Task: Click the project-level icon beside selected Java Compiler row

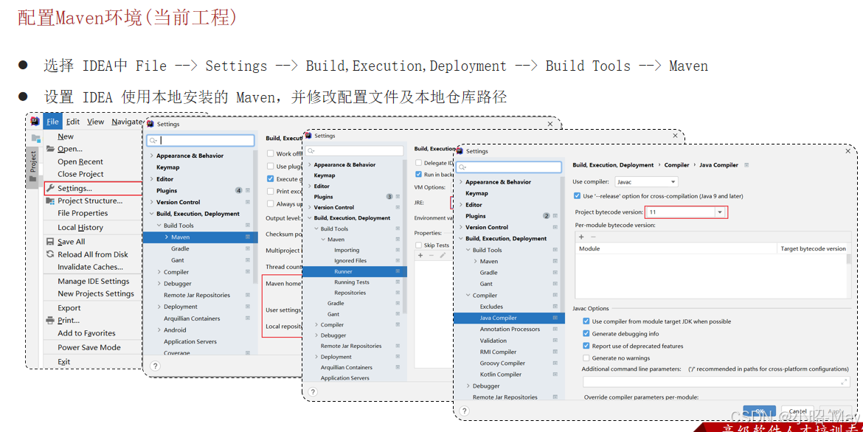Action: tap(555, 318)
